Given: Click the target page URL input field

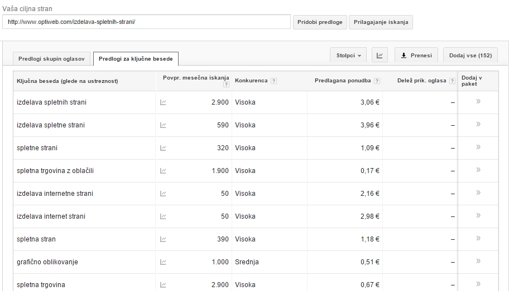Looking at the screenshot, I should pos(146,22).
